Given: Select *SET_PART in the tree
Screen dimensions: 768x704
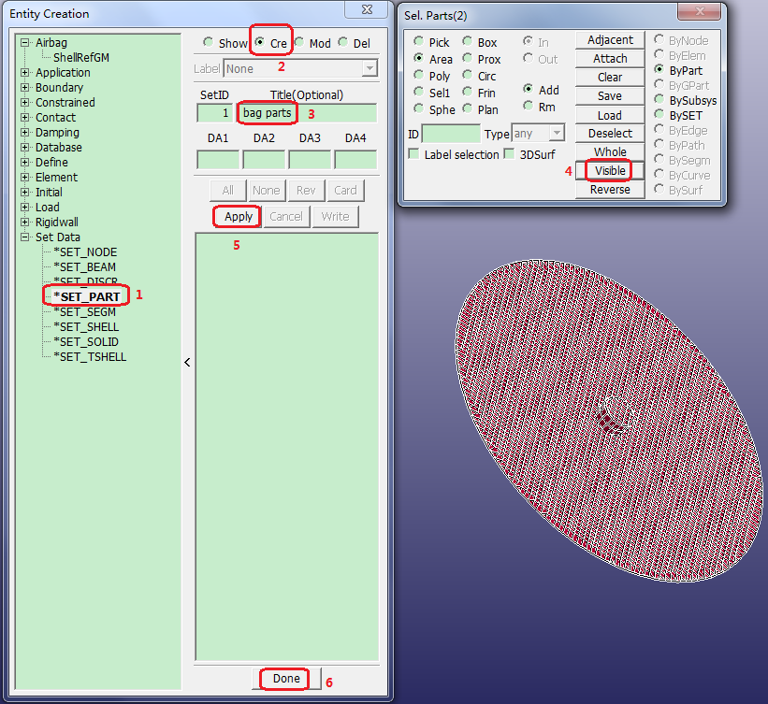Looking at the screenshot, I should (x=86, y=297).
